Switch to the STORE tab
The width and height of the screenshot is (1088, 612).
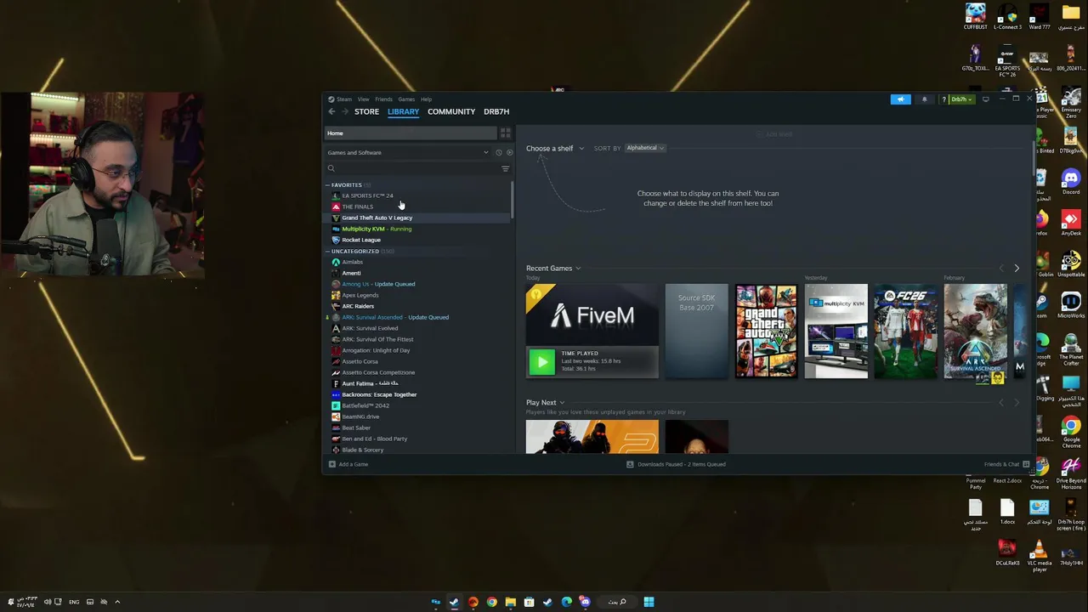[366, 111]
